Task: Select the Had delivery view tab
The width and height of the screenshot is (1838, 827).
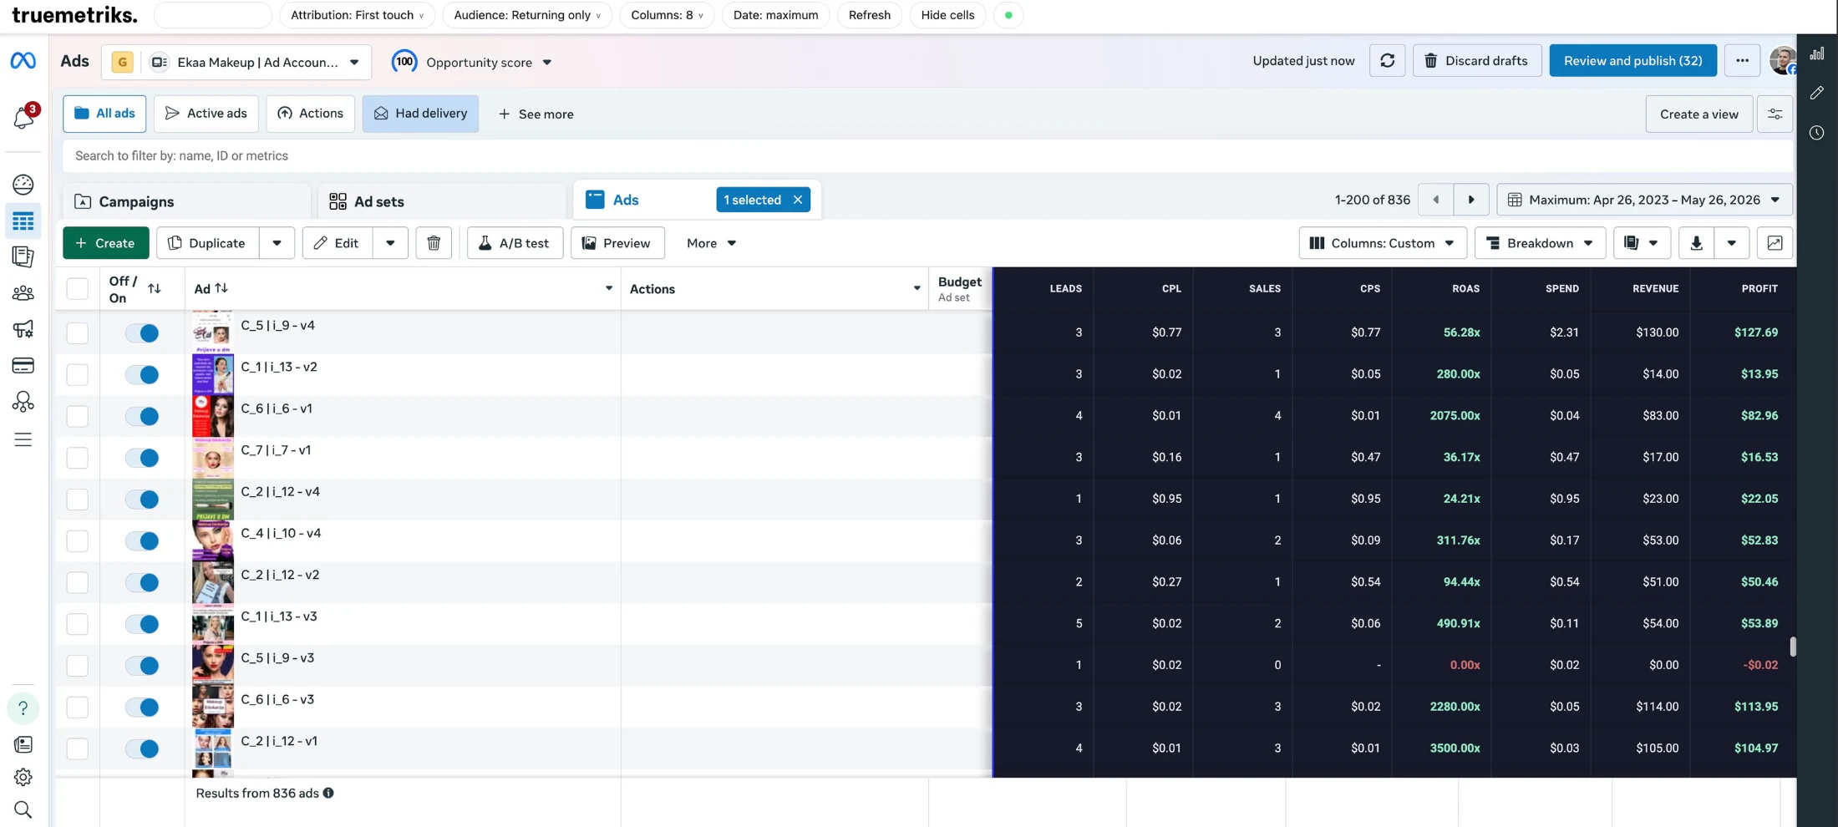Action: point(420,114)
